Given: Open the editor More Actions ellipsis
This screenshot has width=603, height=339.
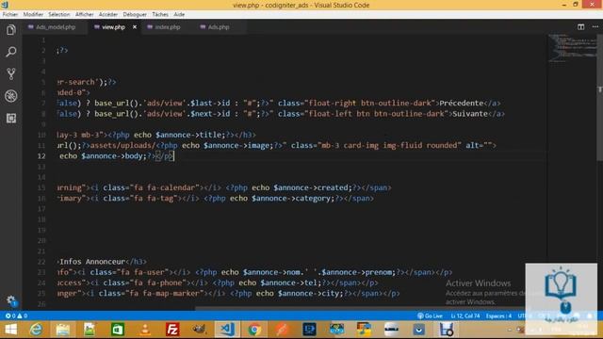Looking at the screenshot, I should [595, 27].
